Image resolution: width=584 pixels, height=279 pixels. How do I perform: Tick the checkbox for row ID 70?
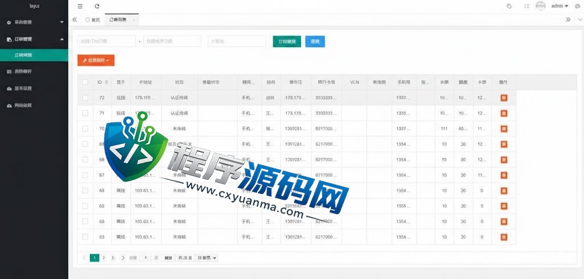pyautogui.click(x=86, y=129)
